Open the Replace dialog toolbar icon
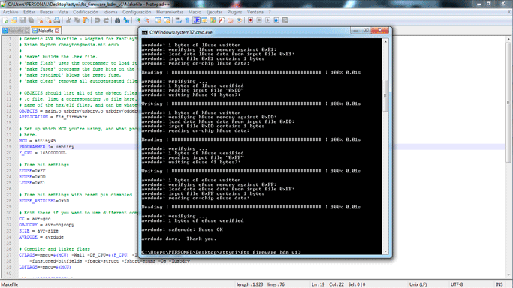The image size is (513, 288). pyautogui.click(x=126, y=20)
